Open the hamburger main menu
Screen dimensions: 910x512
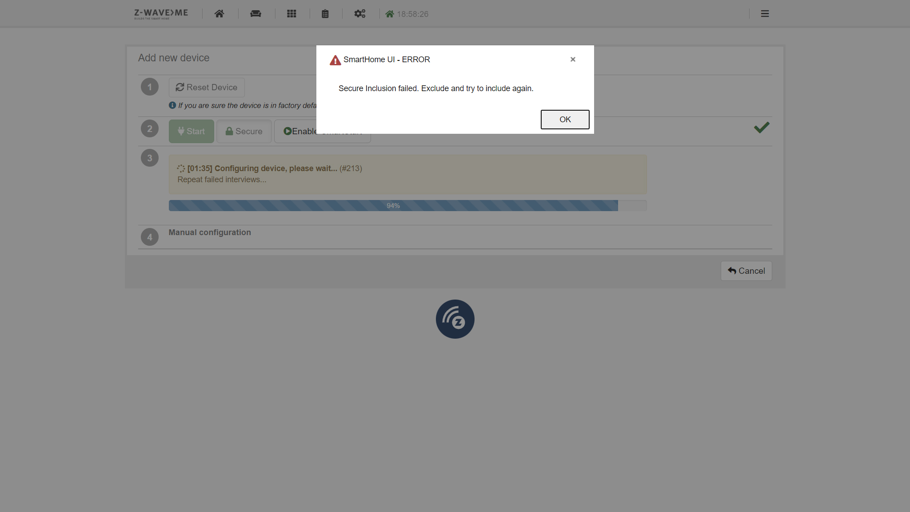[765, 14]
